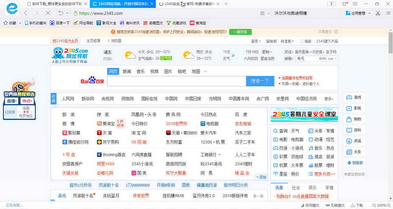Click the 游戏 sidebar shortcut
Image resolution: width=393 pixels, height=209 pixels.
(x=354, y=97)
